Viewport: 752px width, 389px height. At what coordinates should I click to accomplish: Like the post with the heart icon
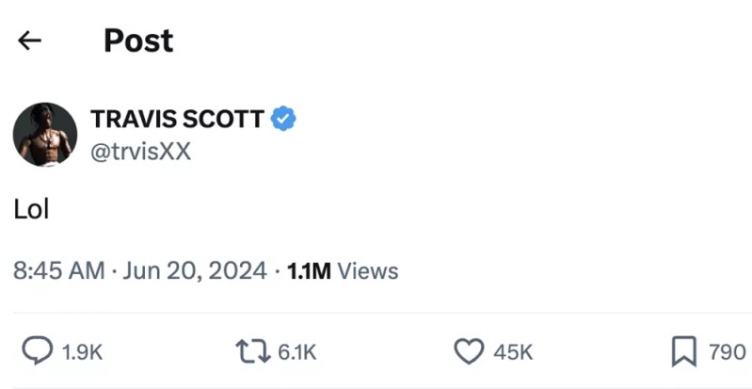[x=469, y=351]
